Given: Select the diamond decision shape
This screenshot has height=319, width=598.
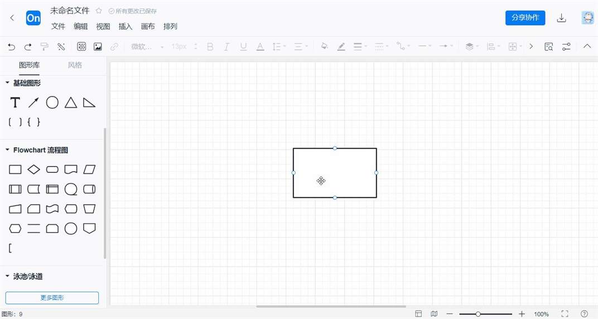Looking at the screenshot, I should click(x=33, y=169).
